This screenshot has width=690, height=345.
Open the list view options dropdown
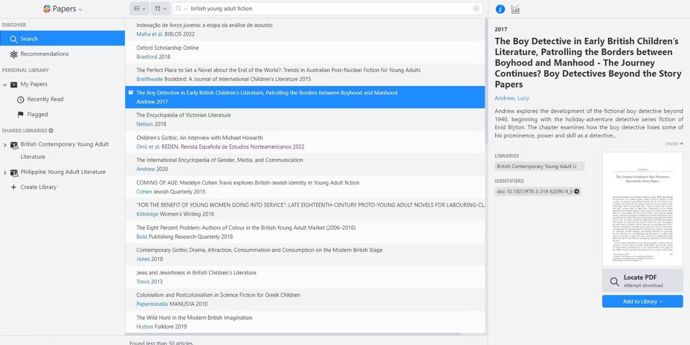click(x=139, y=8)
